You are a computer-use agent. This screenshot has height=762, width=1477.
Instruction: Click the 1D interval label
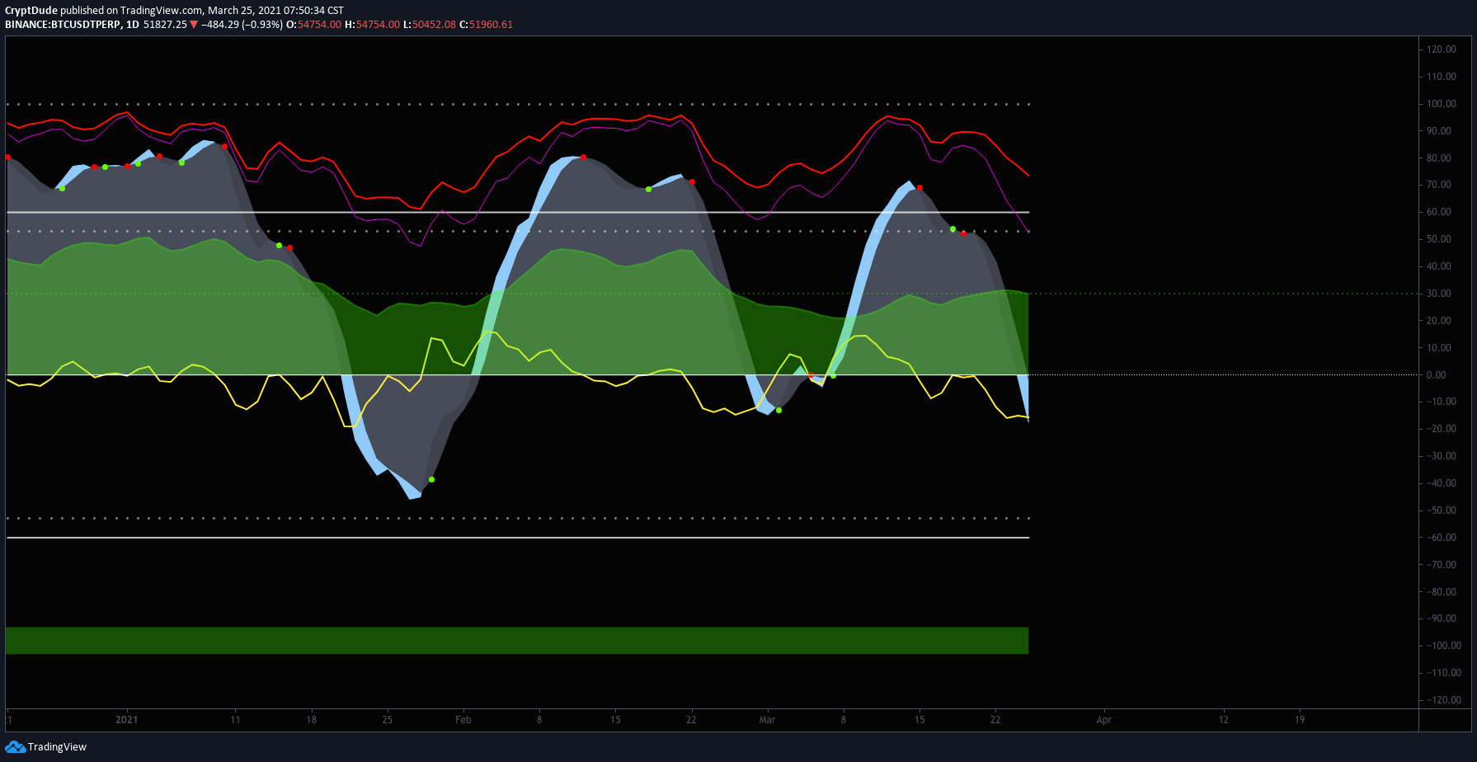(x=132, y=25)
